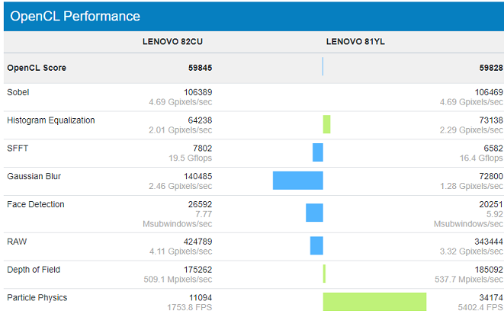The height and width of the screenshot is (317, 504).
Task: Select the LENOVO 82CU column header
Action: (172, 42)
